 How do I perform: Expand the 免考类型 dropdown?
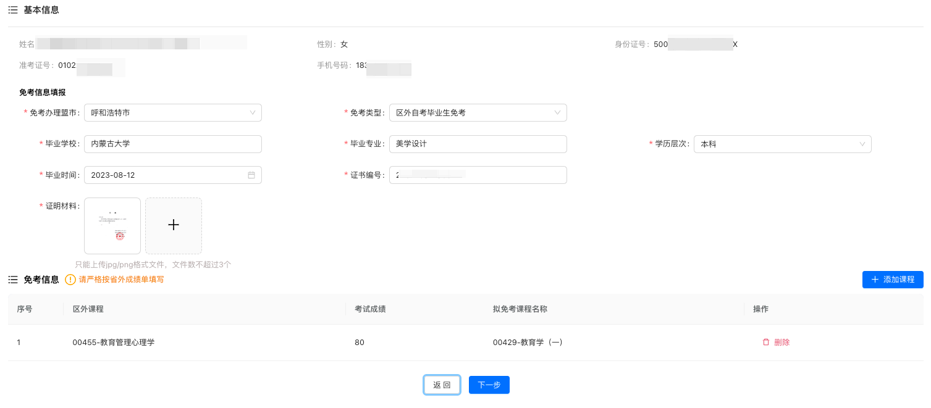tap(478, 113)
